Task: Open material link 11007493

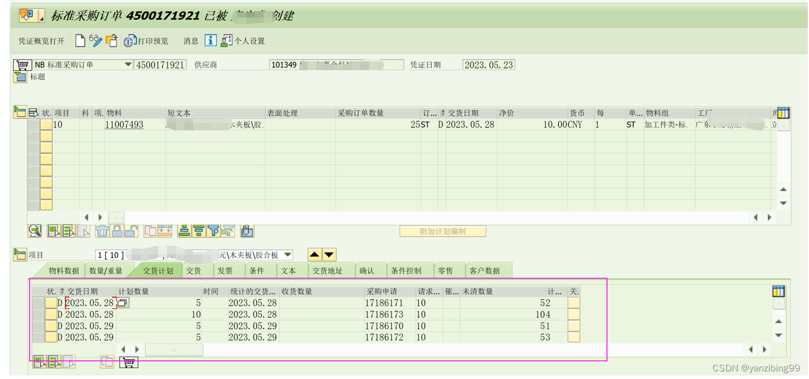Action: [124, 124]
